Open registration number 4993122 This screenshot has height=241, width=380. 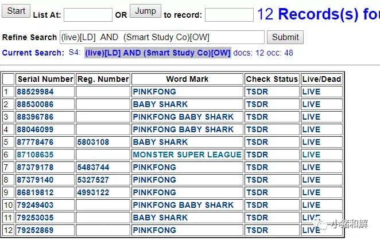coord(94,192)
